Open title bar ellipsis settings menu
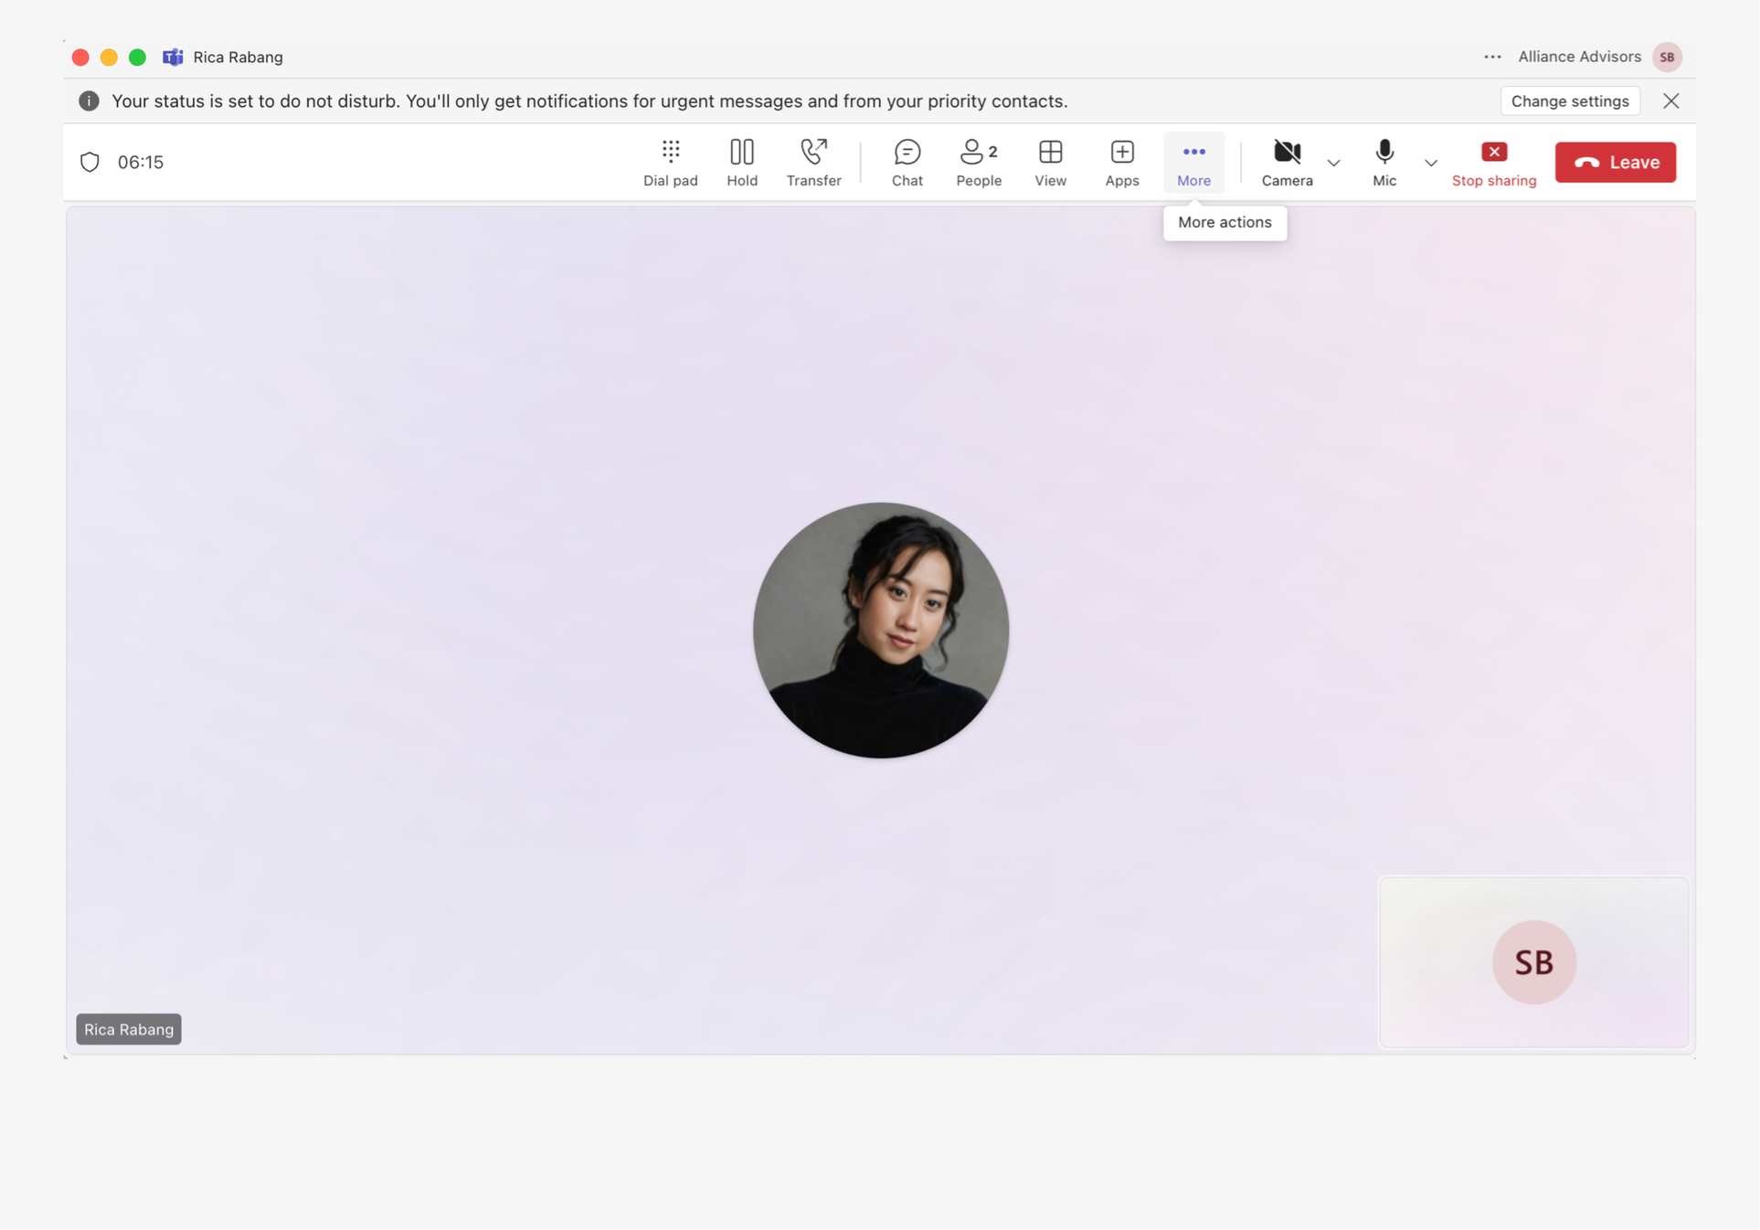This screenshot has width=1760, height=1230. click(x=1492, y=57)
